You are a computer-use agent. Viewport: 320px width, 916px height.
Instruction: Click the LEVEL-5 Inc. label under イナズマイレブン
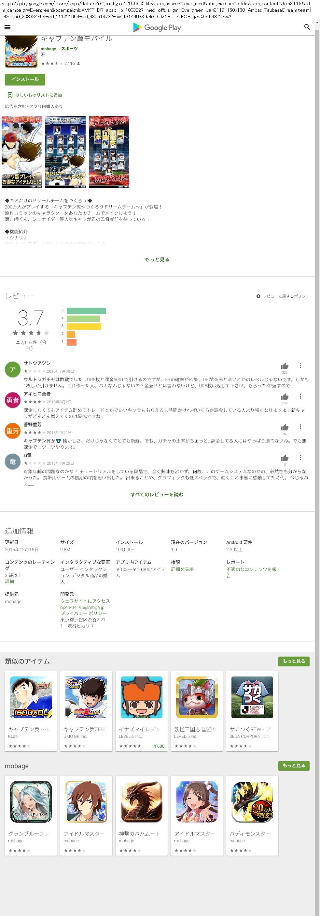[x=130, y=736]
